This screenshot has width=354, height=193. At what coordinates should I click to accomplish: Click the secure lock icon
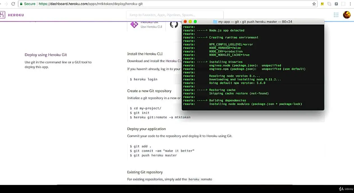pos(21,4)
